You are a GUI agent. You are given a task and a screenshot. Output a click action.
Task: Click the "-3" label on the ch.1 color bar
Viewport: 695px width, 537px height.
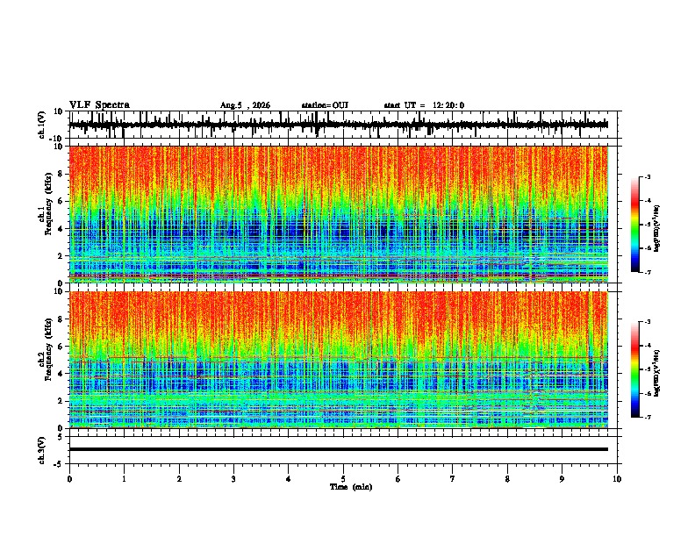648,177
